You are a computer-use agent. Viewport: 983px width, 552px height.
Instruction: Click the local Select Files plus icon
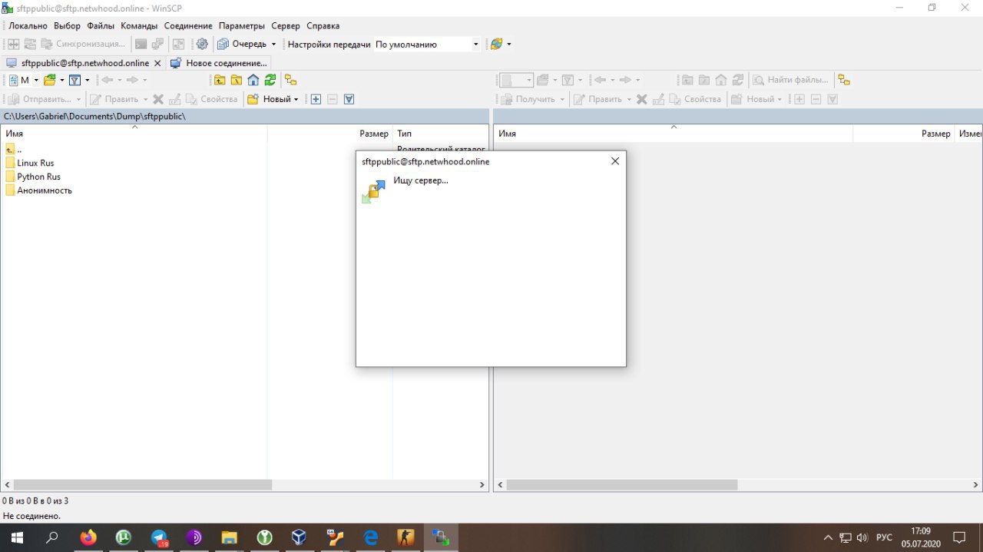316,99
